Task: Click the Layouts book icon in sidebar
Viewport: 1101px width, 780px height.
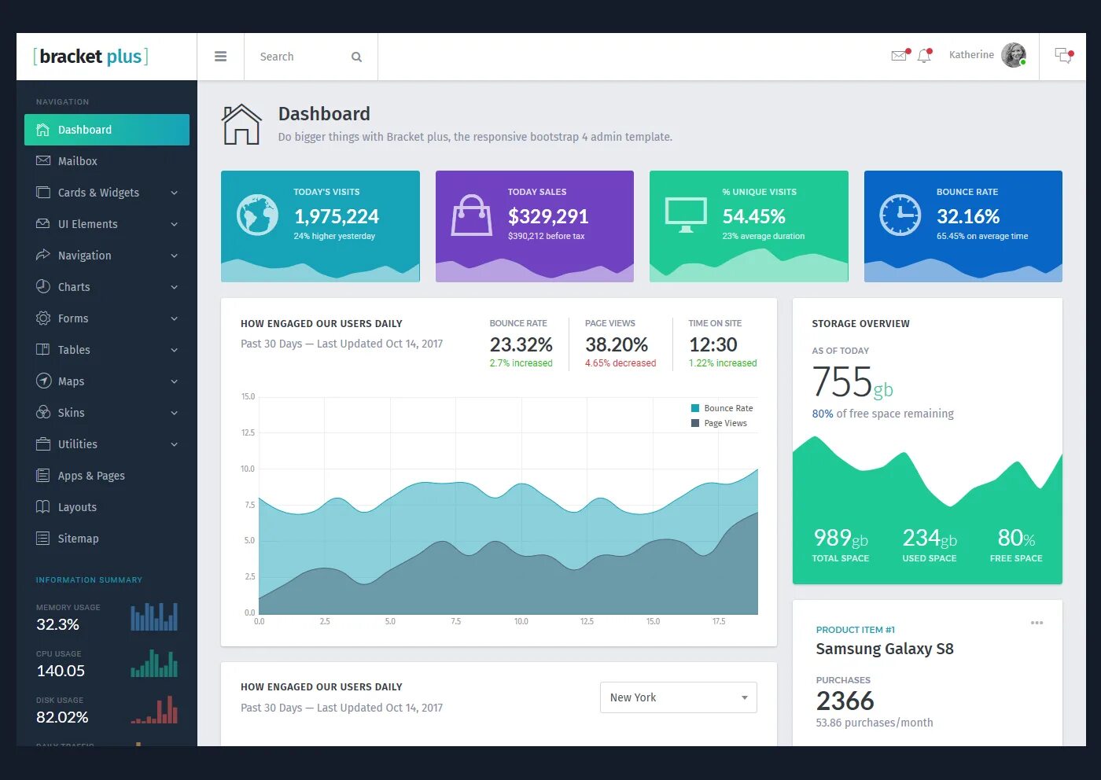Action: [43, 506]
